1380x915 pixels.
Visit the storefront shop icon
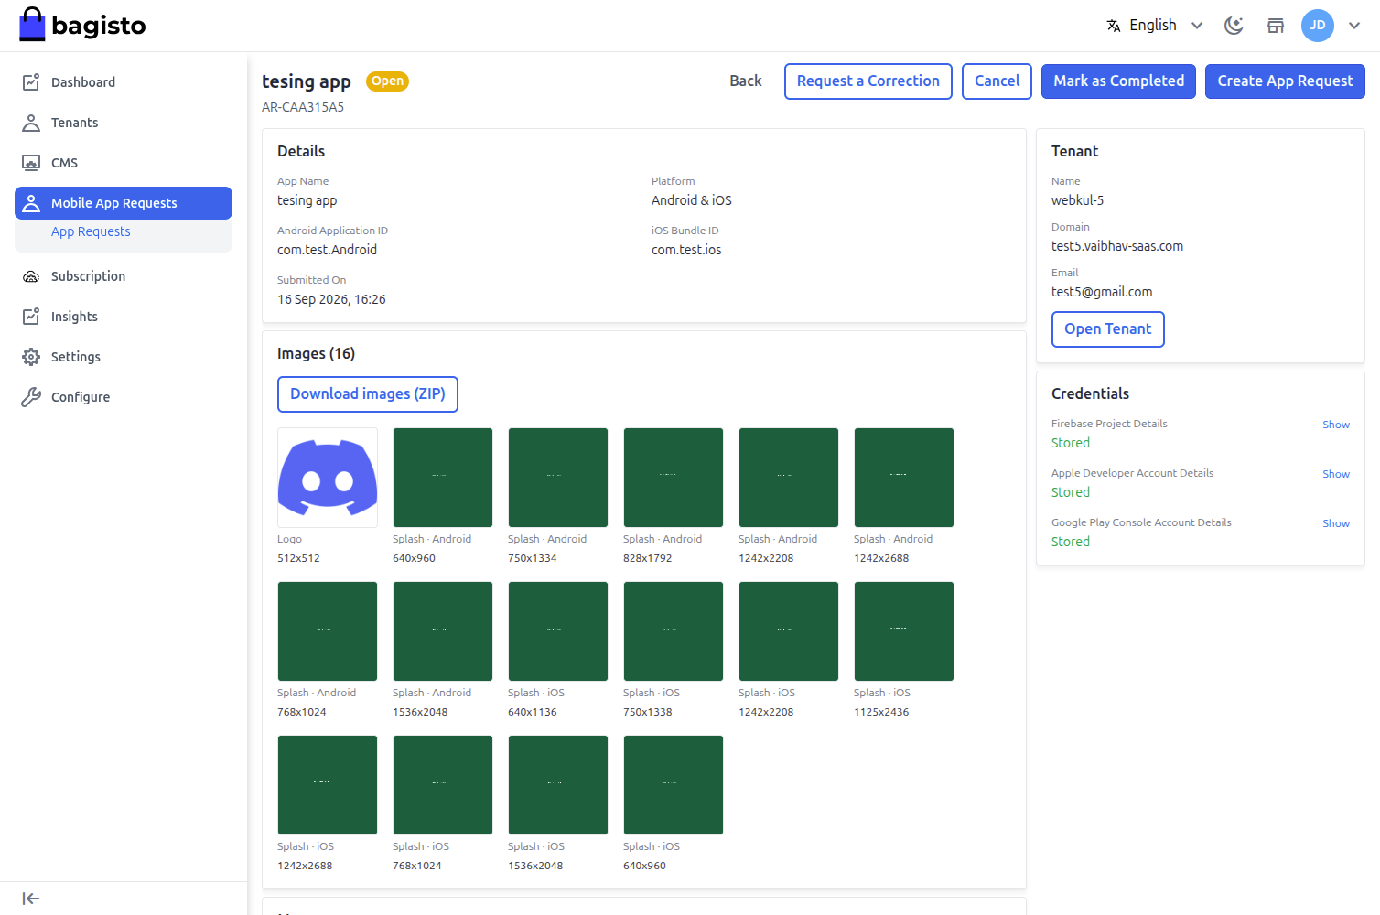click(x=1276, y=26)
